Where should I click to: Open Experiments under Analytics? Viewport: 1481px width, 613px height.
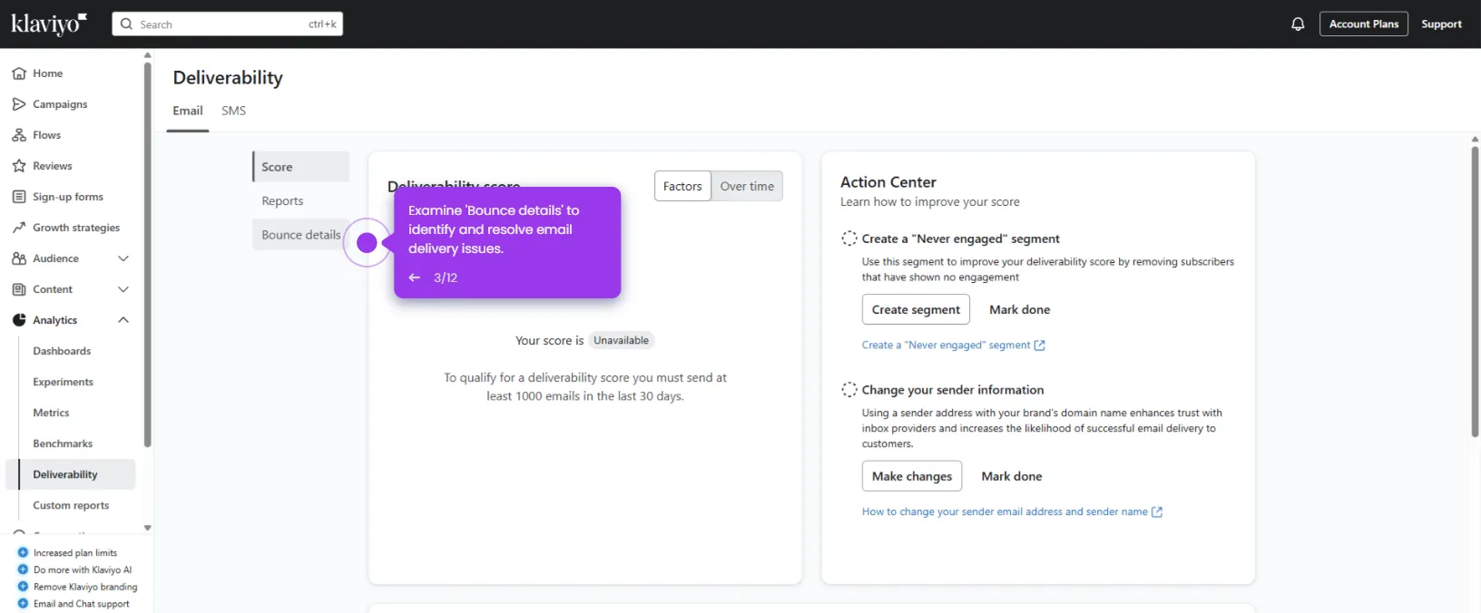[64, 382]
